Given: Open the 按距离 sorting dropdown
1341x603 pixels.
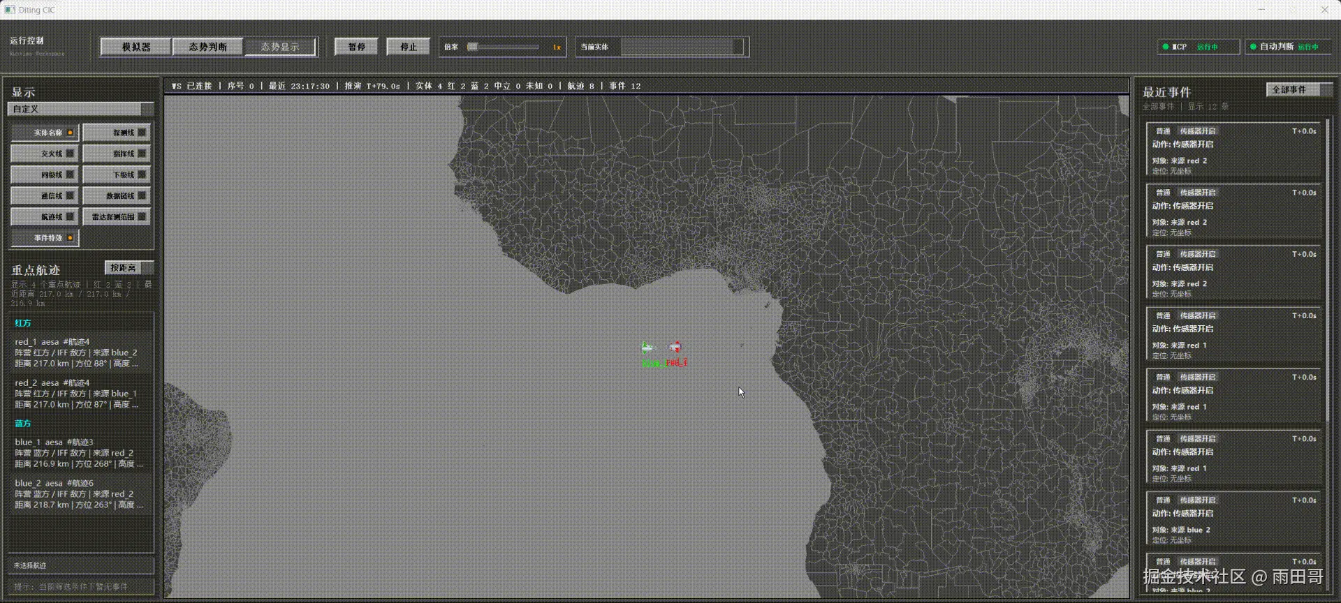Looking at the screenshot, I should tap(129, 268).
